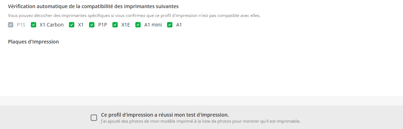Click the standalone X1 label text
The width and height of the screenshot is (403, 129).
click(81, 25)
